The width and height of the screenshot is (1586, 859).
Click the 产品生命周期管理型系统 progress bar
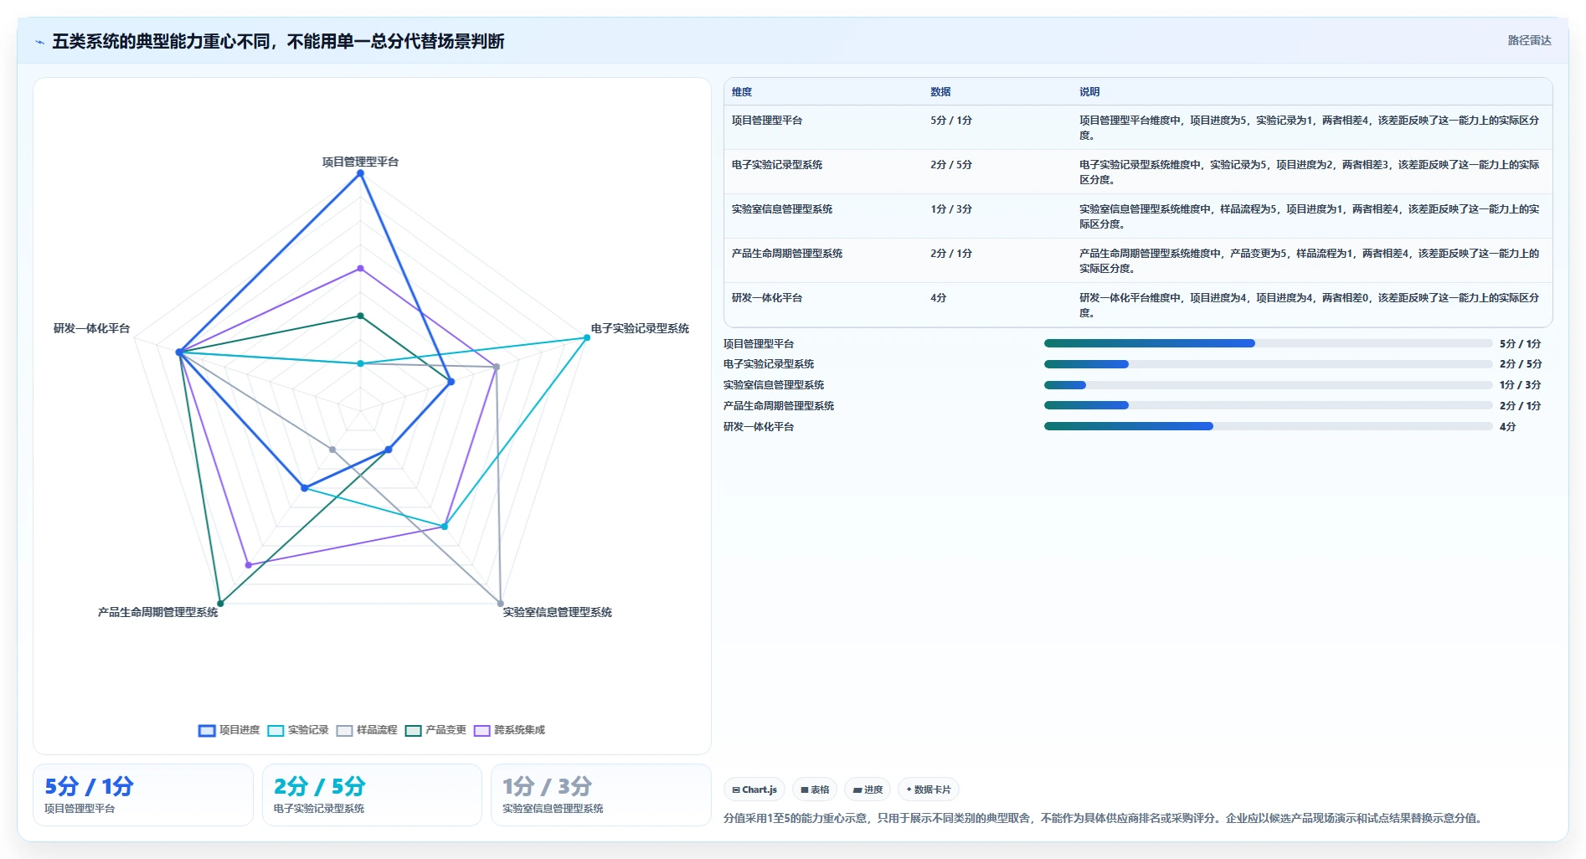[1268, 405]
